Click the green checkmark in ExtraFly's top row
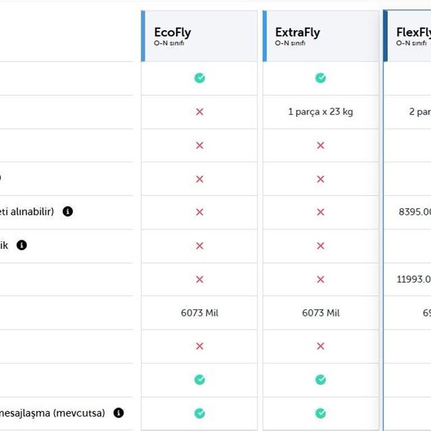This screenshot has width=431, height=431. (x=320, y=78)
